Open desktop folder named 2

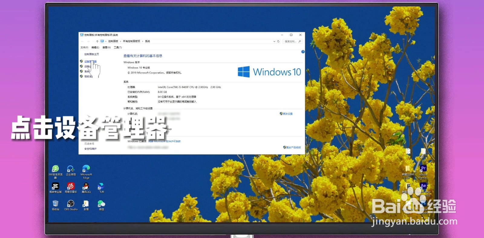tap(423, 153)
